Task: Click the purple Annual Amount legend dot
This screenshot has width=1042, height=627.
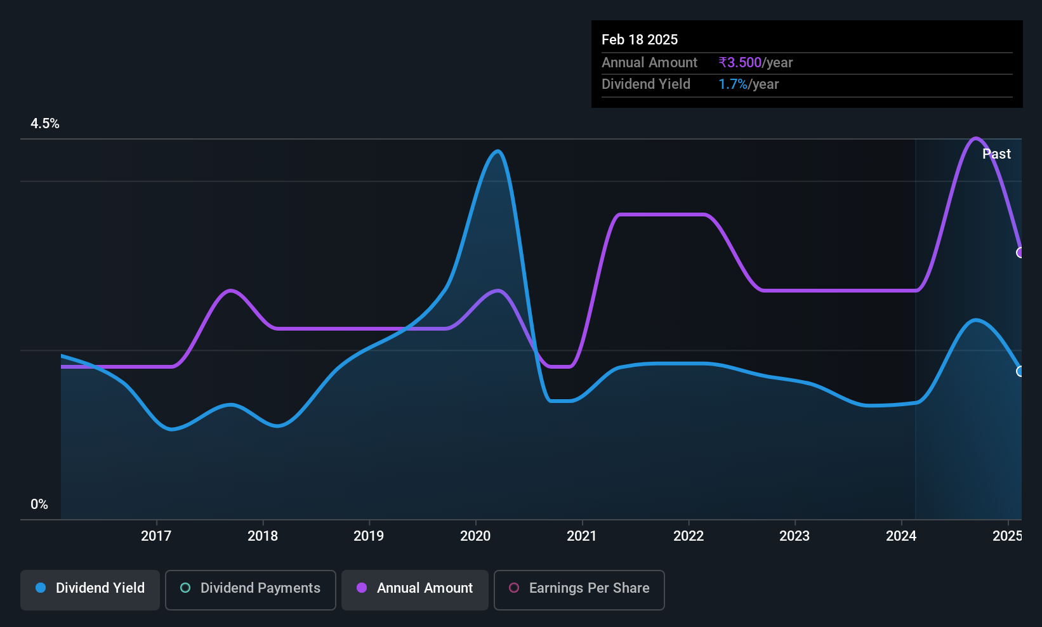Action: (362, 588)
